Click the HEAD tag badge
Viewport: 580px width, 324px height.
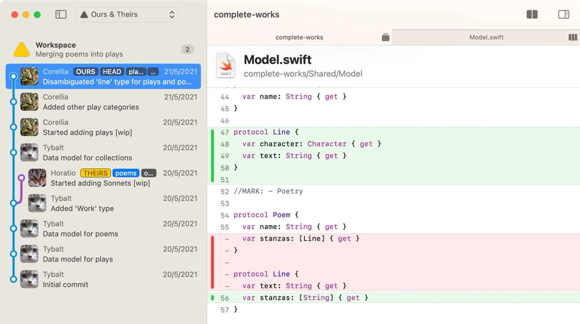point(112,72)
